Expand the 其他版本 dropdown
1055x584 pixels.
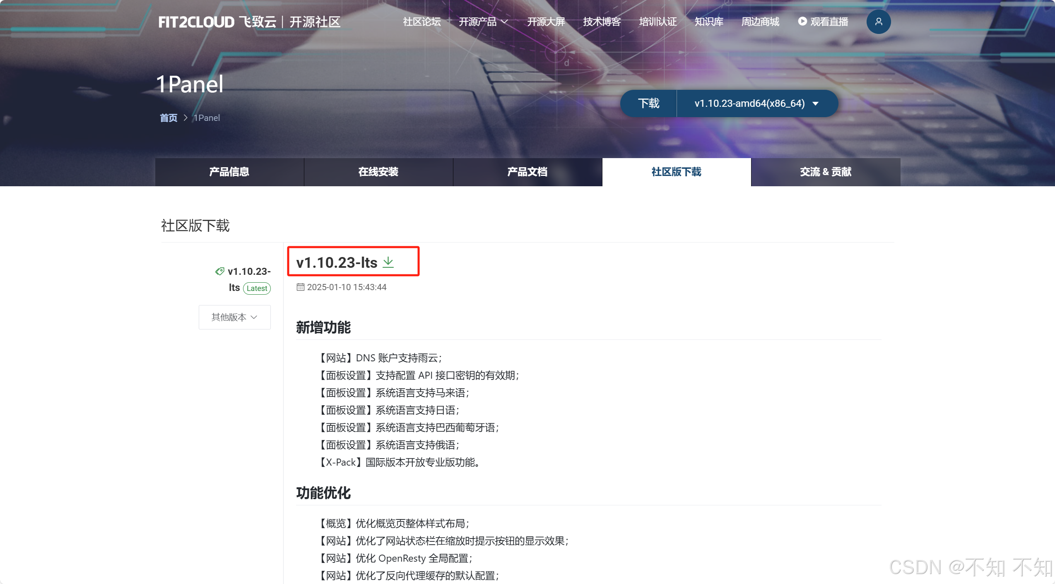(235, 317)
